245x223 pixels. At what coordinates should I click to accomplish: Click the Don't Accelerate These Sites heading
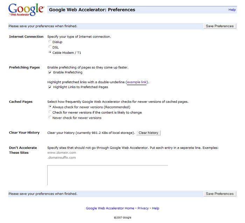click(x=23, y=150)
